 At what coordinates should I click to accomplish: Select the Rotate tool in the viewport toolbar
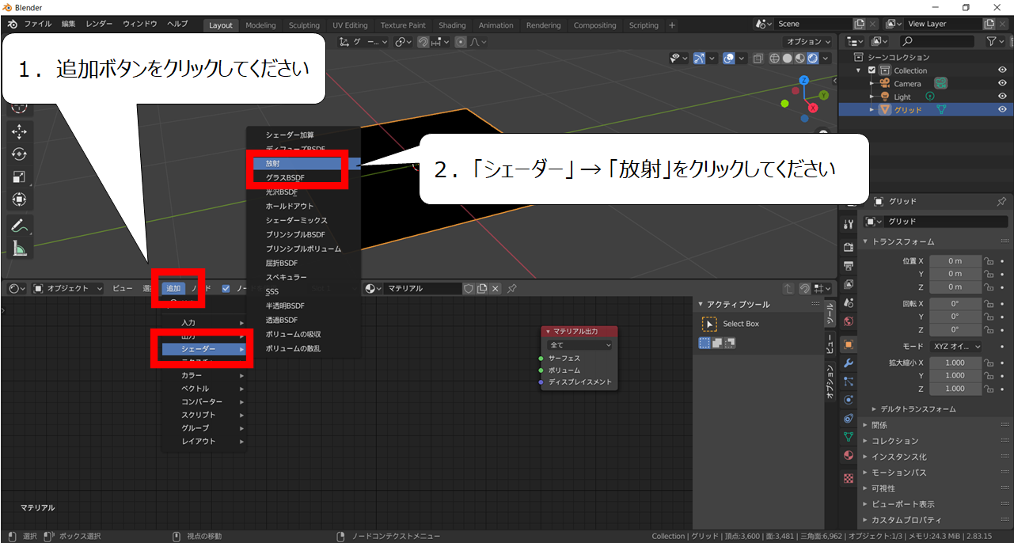(x=19, y=154)
